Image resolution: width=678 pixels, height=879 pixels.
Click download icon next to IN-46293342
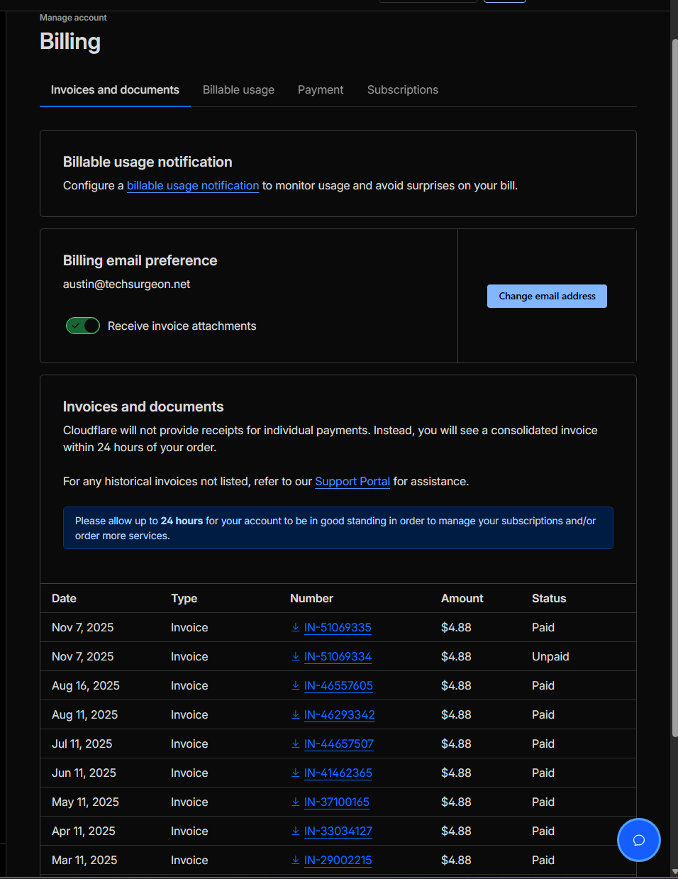tap(296, 714)
